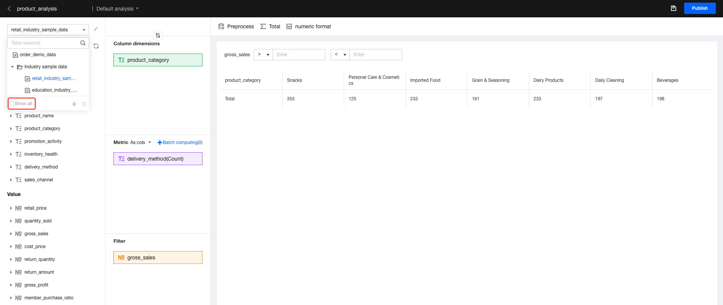Go back using the top-left arrow

[9, 9]
